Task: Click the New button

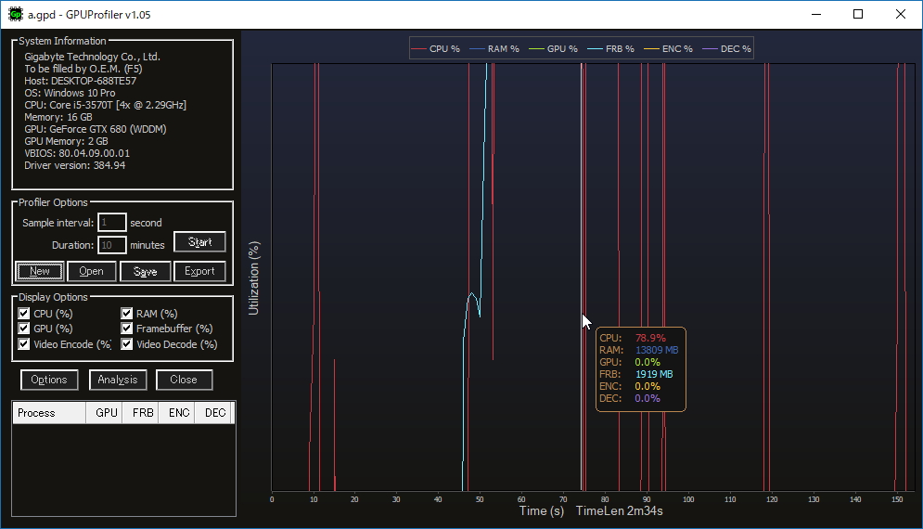Action: click(40, 271)
